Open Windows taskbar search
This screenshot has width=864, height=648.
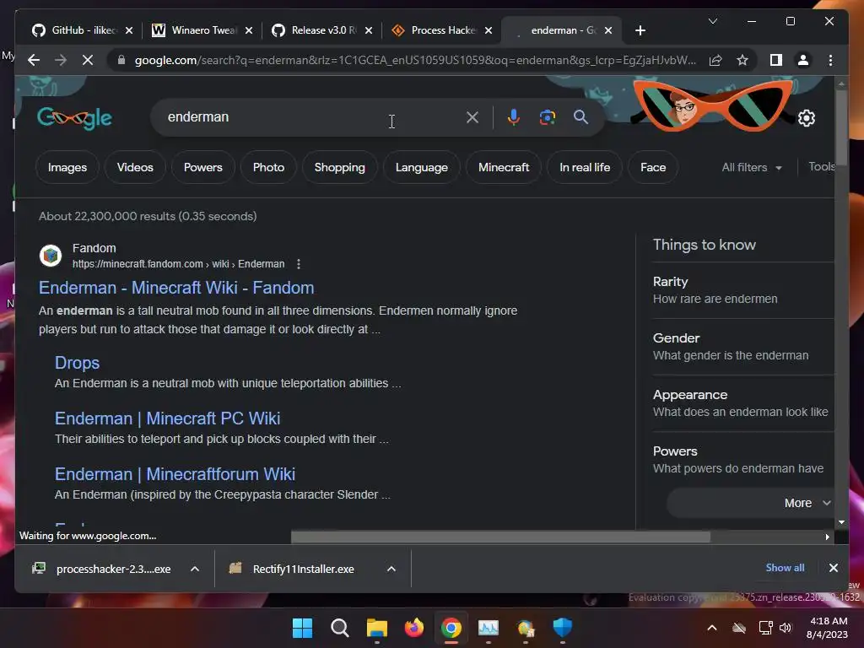point(339,628)
